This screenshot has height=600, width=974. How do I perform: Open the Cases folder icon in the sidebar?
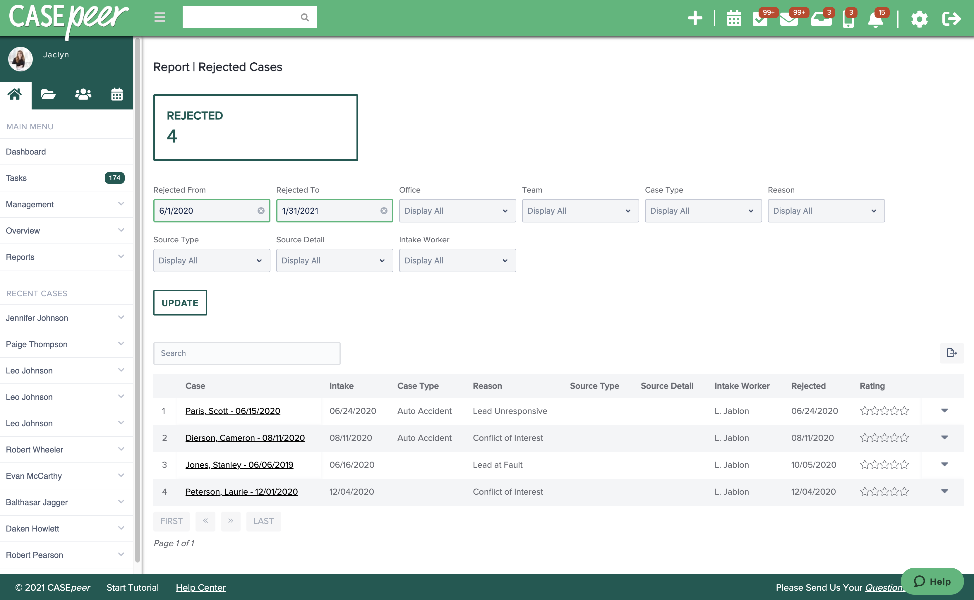pos(48,95)
